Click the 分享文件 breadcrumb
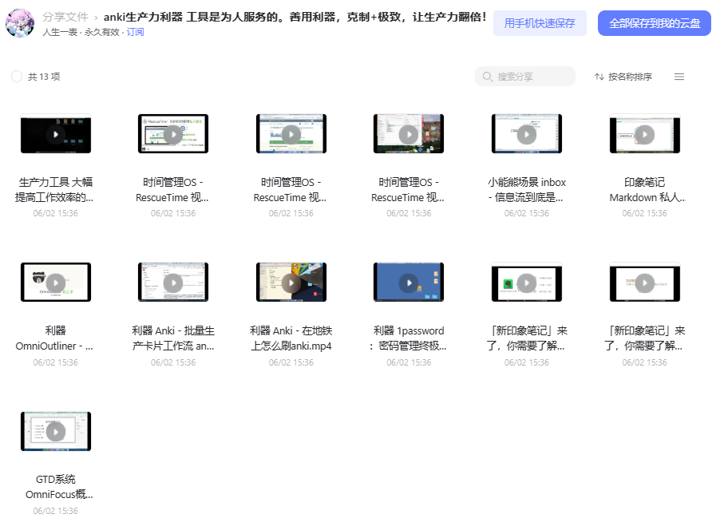The height and width of the screenshot is (526, 716). (x=65, y=17)
